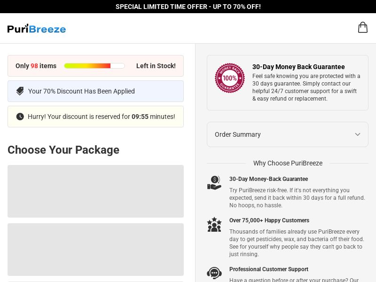Click the special limited time offer banner
Screen dimensions: 376x282
[188, 7]
